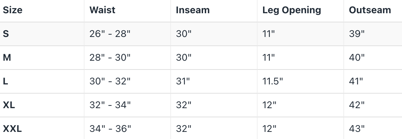The image size is (402, 139).
Task: Click the 26" - 28" waist cell
Action: 110,34
